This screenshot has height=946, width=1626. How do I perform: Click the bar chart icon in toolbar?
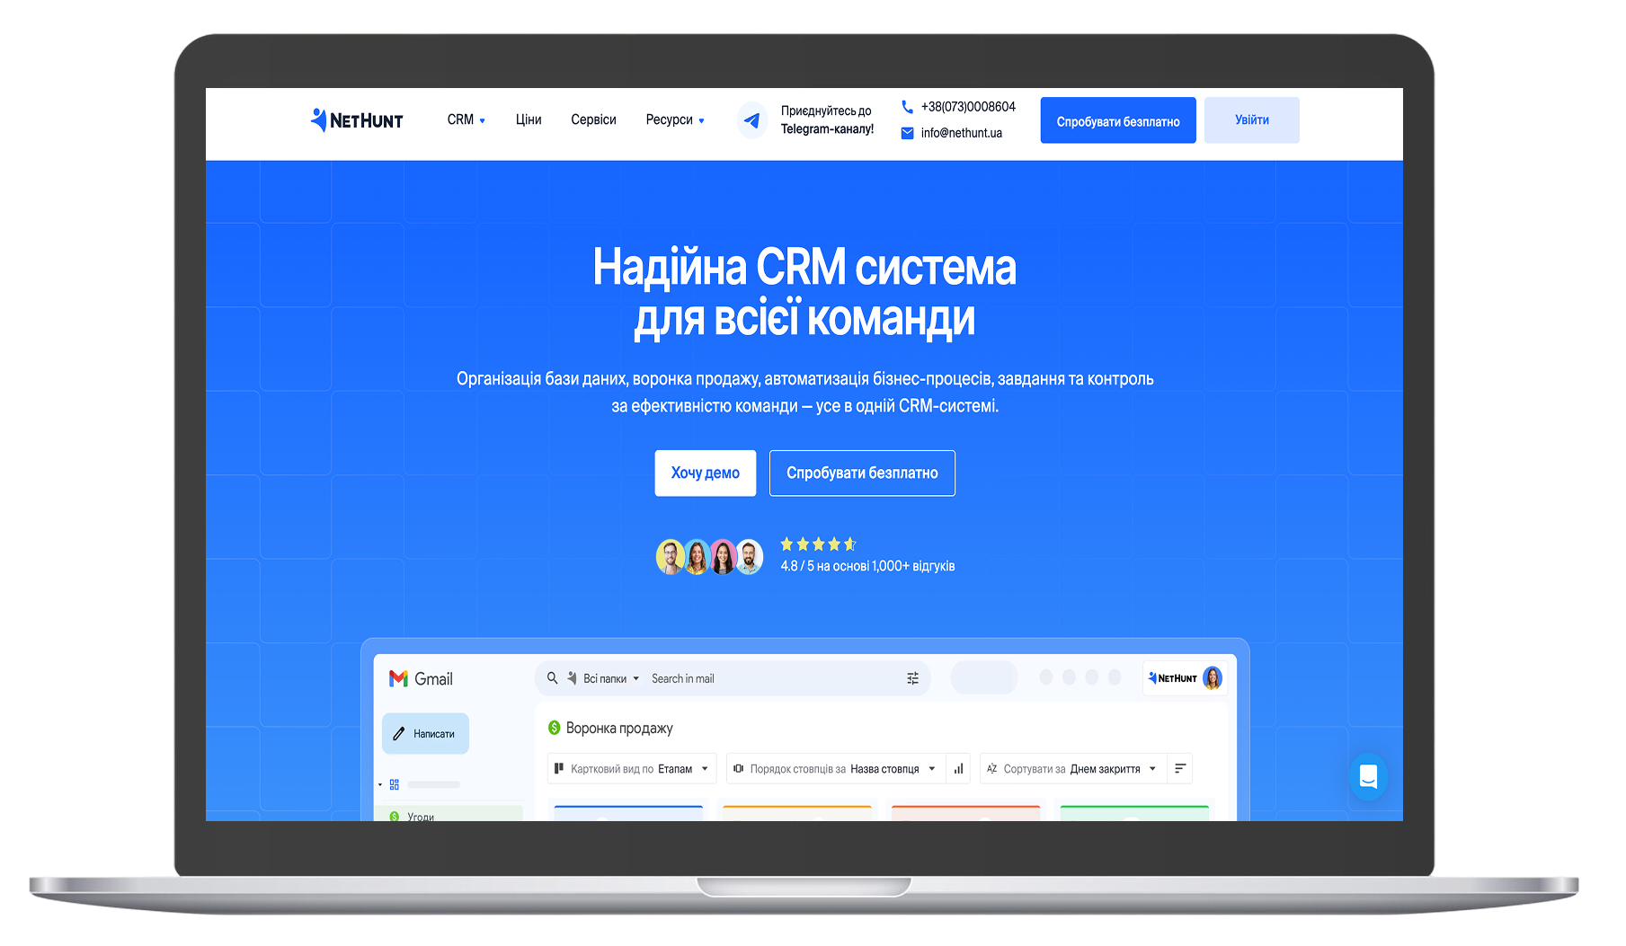958,769
